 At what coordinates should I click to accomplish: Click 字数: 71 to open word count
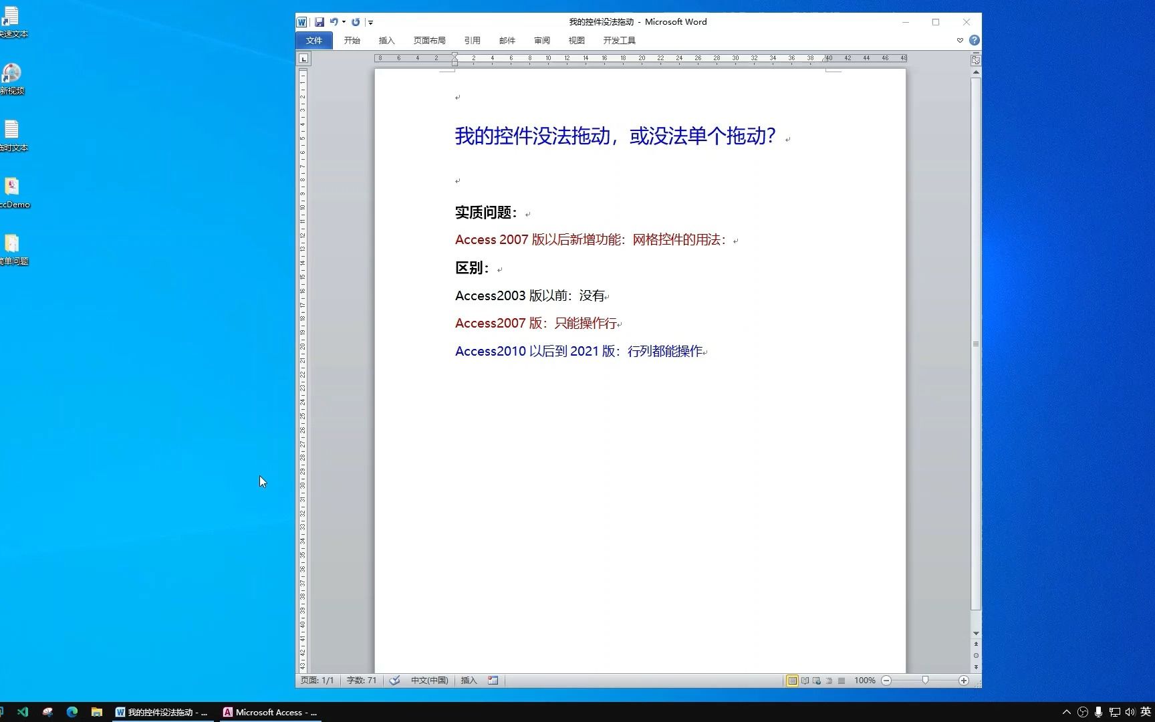tap(362, 680)
